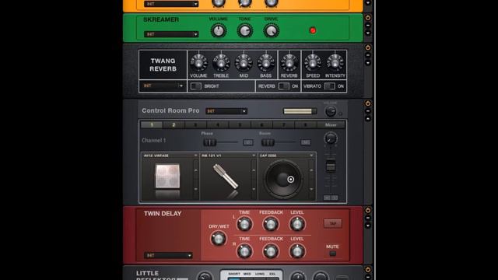Click the Twang Reverb Speed knob
Screen dimensions: 498x280
point(313,62)
